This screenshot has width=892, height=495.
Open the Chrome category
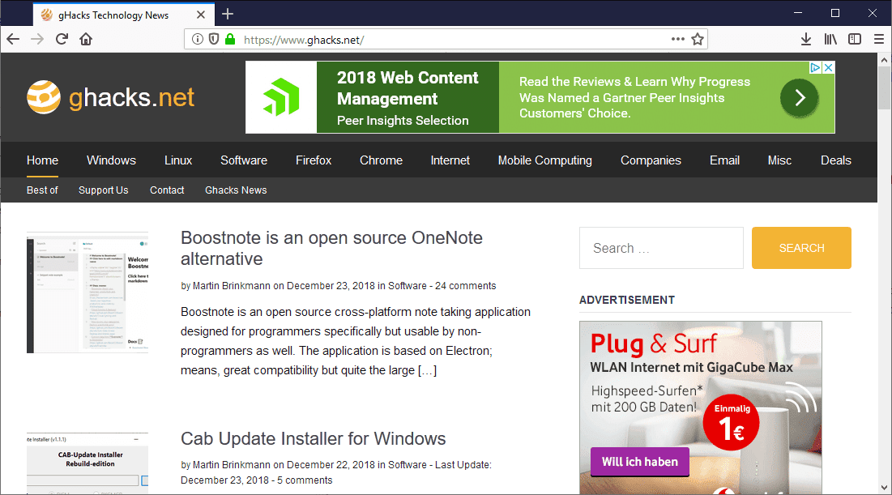click(x=381, y=160)
